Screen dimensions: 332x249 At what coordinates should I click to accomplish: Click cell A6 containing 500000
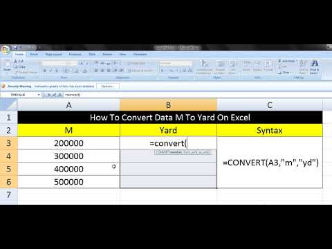[x=68, y=182]
